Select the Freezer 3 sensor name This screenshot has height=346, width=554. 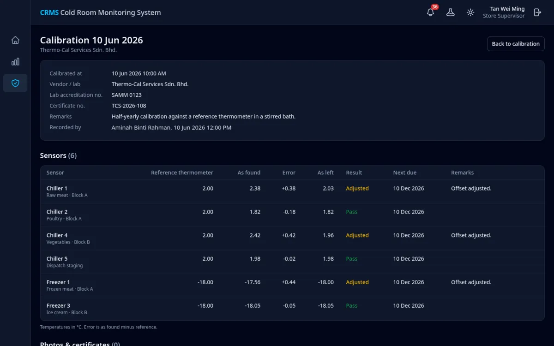coord(58,305)
